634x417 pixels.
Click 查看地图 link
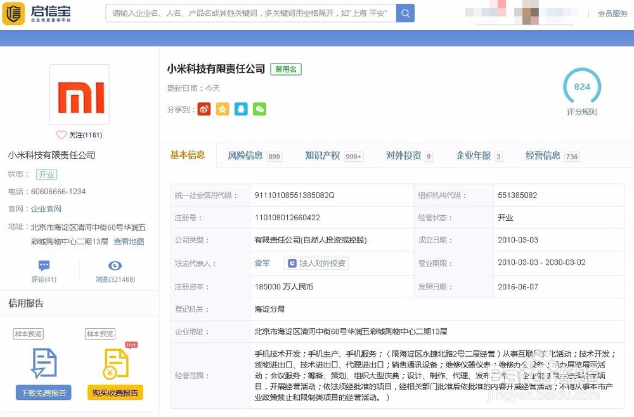(129, 242)
